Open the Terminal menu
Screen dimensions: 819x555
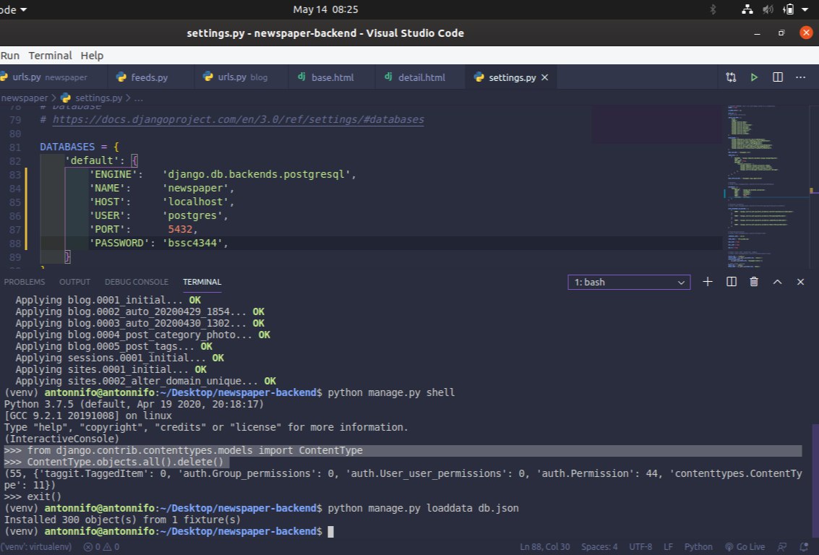(x=50, y=56)
